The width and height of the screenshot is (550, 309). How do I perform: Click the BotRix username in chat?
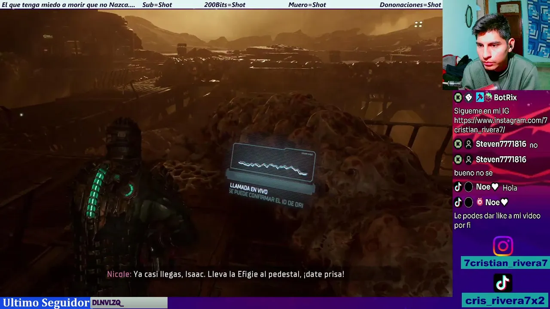click(505, 97)
